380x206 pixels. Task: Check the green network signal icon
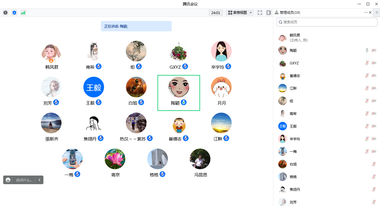[x=23, y=13]
